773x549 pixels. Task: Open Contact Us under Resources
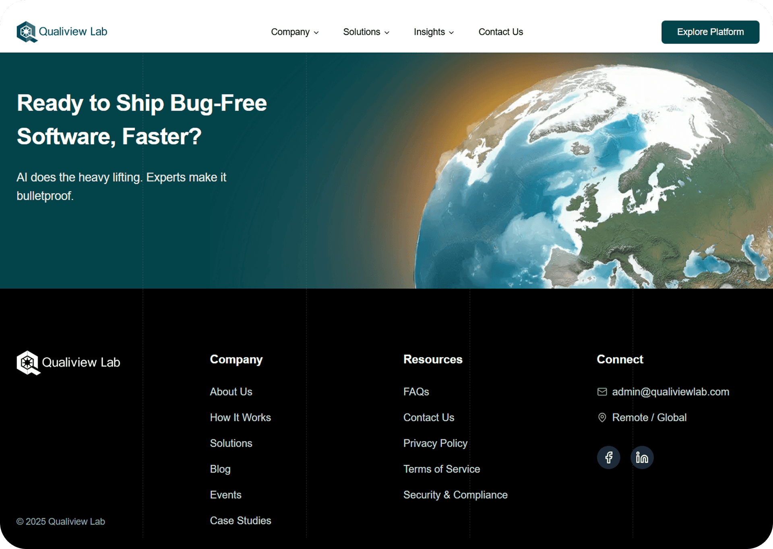[429, 417]
